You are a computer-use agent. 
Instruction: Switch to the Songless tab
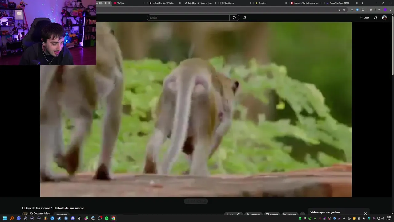[x=271, y=3]
